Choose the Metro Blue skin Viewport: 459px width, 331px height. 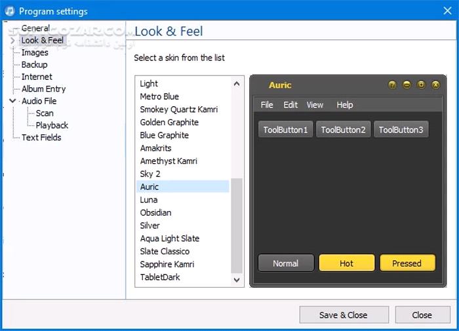[x=159, y=96]
